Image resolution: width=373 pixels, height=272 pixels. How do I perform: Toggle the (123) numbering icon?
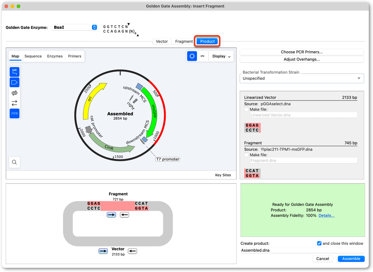pos(15,113)
